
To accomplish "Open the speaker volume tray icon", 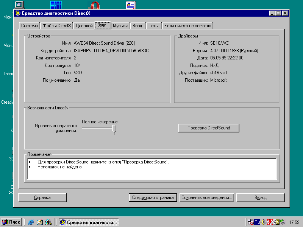I will pos(263,222).
